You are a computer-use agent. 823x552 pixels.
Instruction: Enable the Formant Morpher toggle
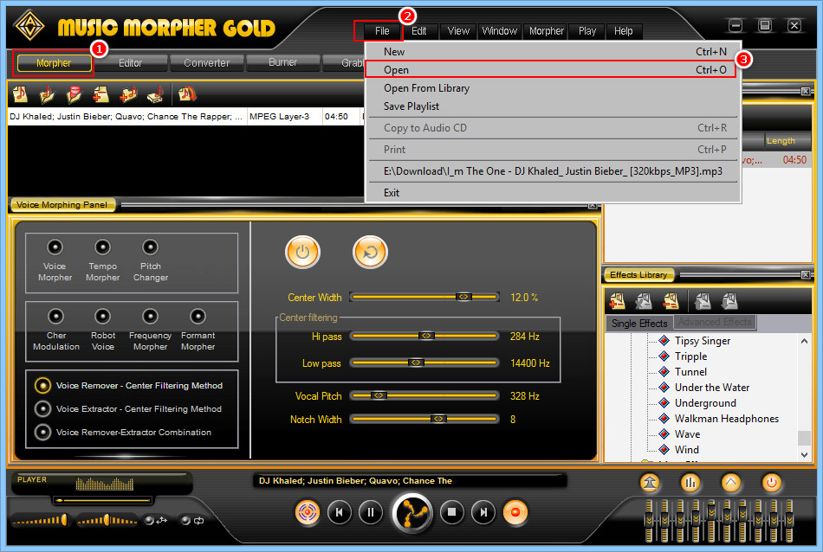198,316
